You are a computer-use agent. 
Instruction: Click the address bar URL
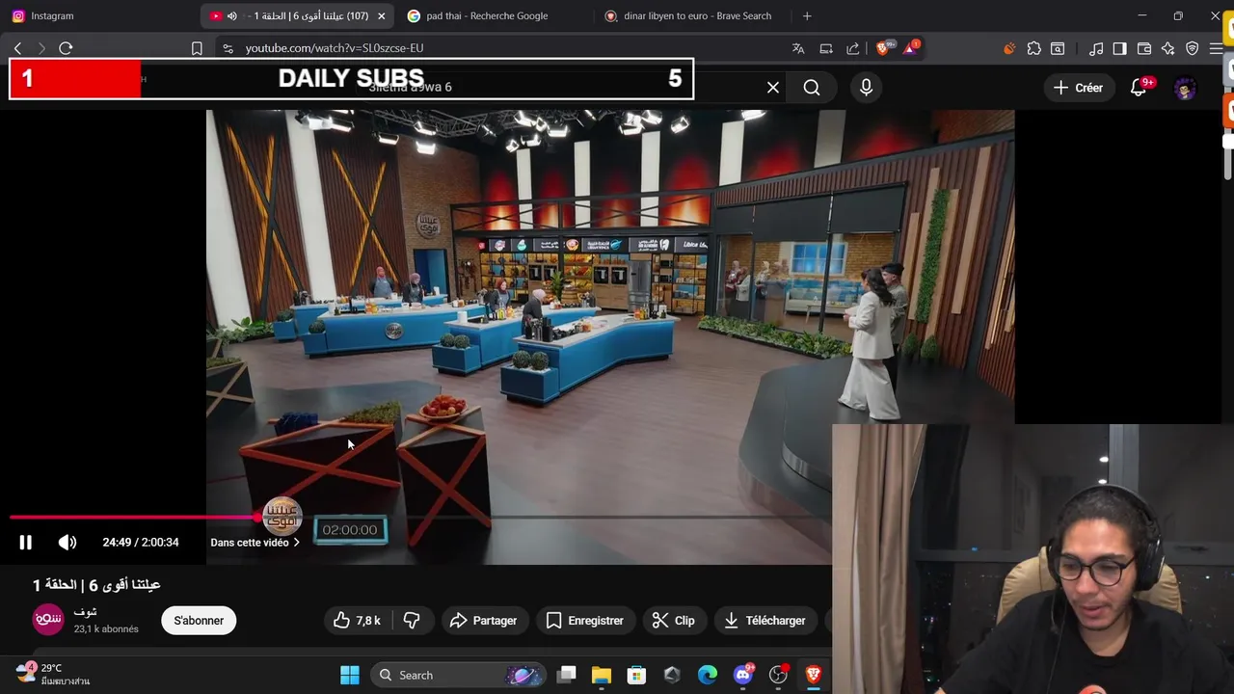click(x=335, y=48)
